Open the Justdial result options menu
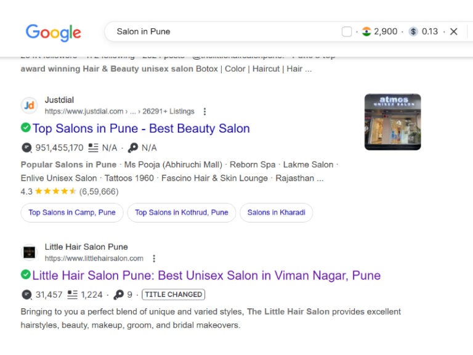Screen dimensions: 473x355 (x=204, y=112)
